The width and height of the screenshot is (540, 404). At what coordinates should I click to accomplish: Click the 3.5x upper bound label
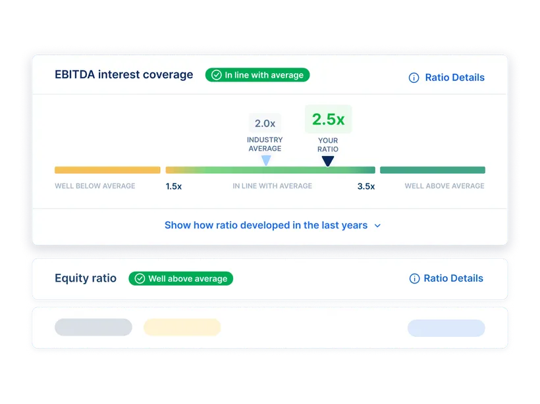tap(366, 186)
